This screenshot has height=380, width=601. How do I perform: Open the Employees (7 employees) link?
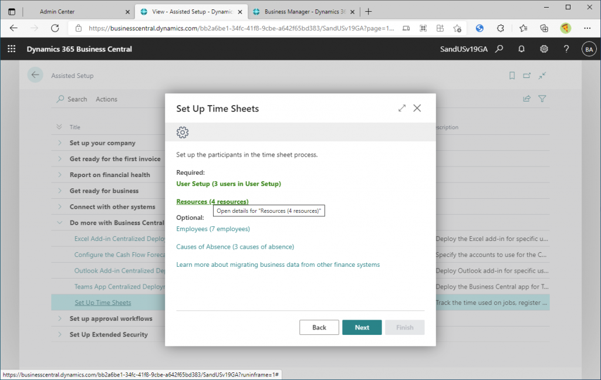(213, 229)
